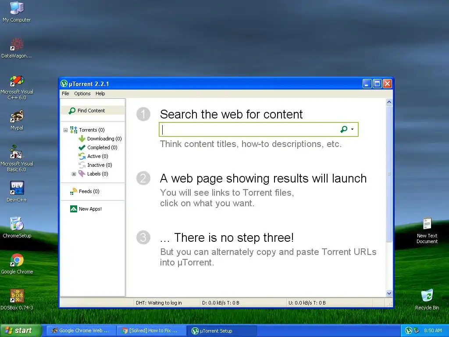Click the 8:50 AM system clock
Viewport: 449px width, 337px height.
[x=433, y=330]
